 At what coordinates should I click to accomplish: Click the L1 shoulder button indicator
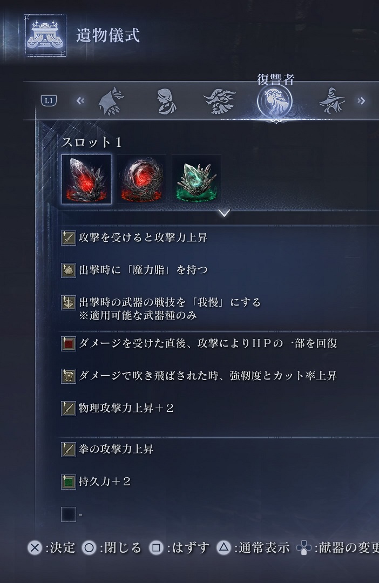[x=49, y=100]
